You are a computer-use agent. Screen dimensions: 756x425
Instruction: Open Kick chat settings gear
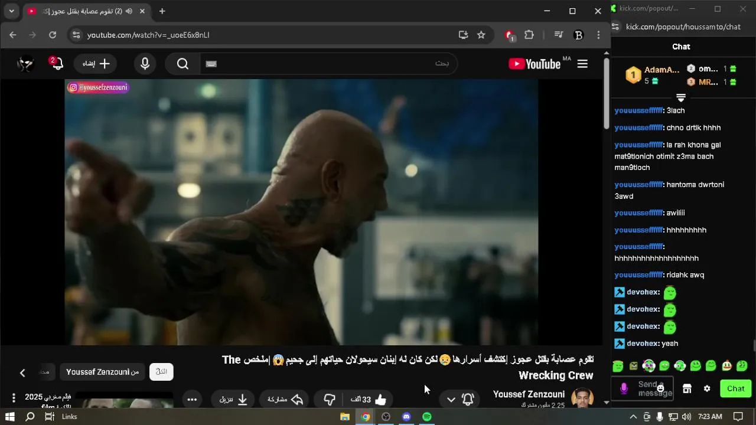coord(707,388)
